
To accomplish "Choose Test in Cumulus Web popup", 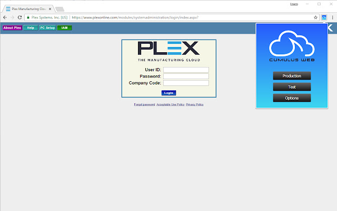I will 292,87.
